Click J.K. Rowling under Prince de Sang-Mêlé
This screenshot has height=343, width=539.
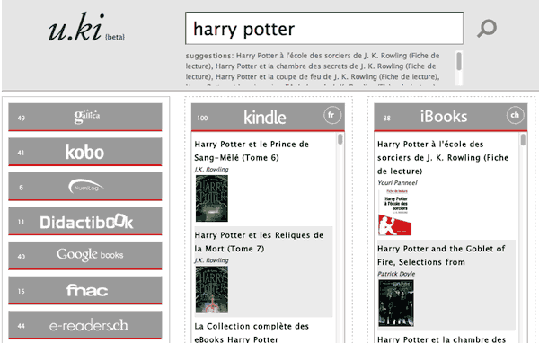(211, 170)
